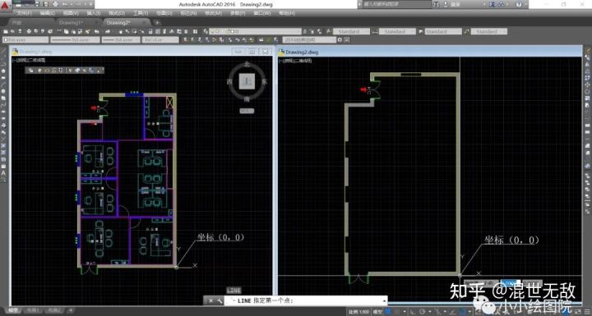Expand the ByLayer linetype dropdown
592x316 pixels.
(x=75, y=39)
